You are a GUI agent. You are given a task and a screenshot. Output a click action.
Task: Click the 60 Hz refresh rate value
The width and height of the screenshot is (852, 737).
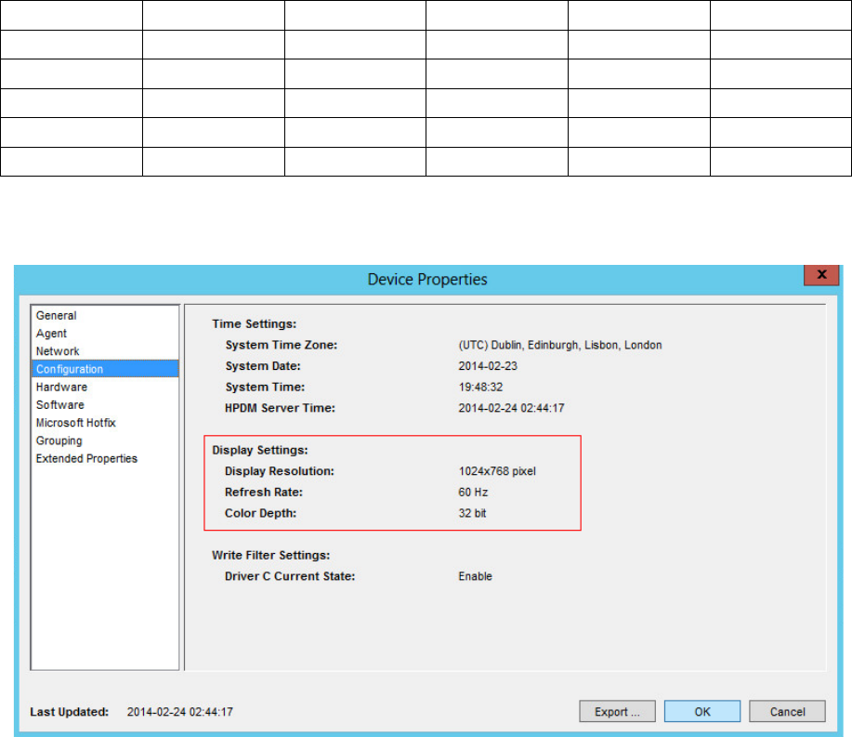[473, 493]
